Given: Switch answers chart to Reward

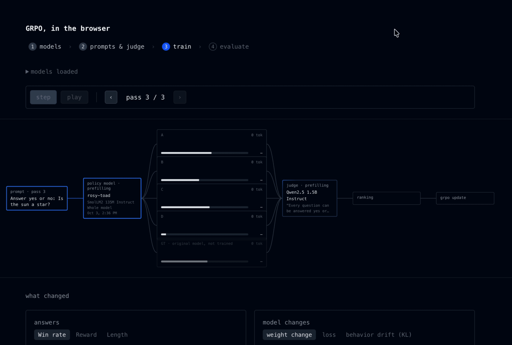Looking at the screenshot, I should 86,335.
